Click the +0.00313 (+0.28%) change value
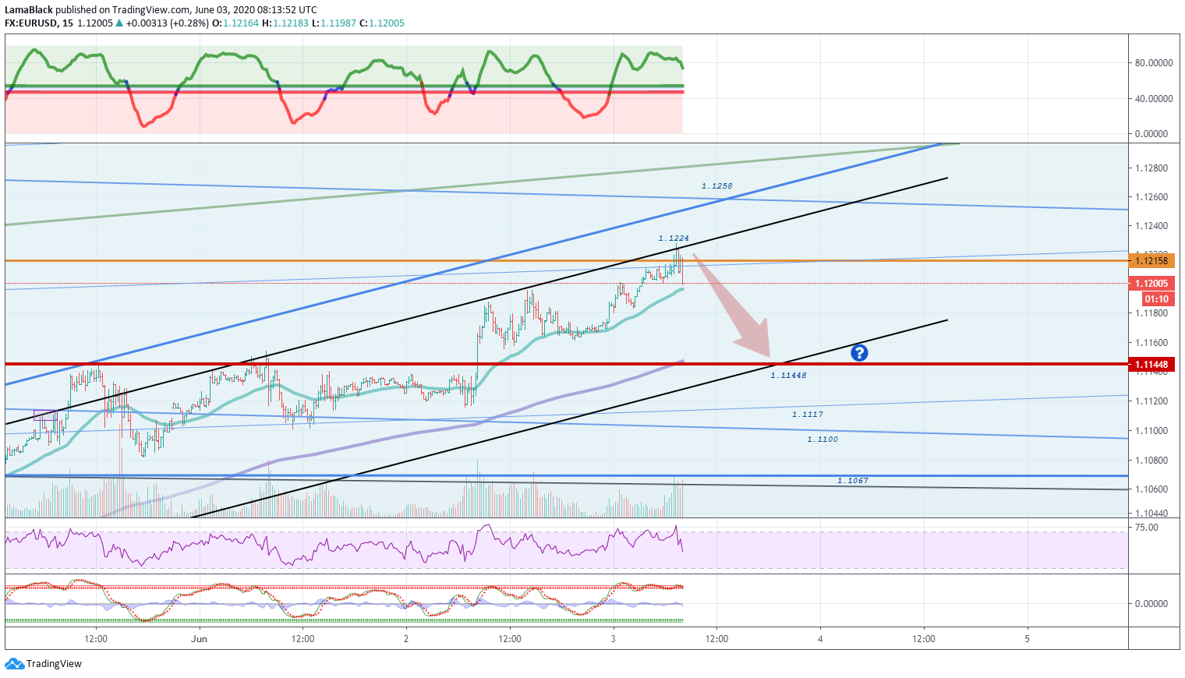The image size is (1185, 678). click(168, 23)
